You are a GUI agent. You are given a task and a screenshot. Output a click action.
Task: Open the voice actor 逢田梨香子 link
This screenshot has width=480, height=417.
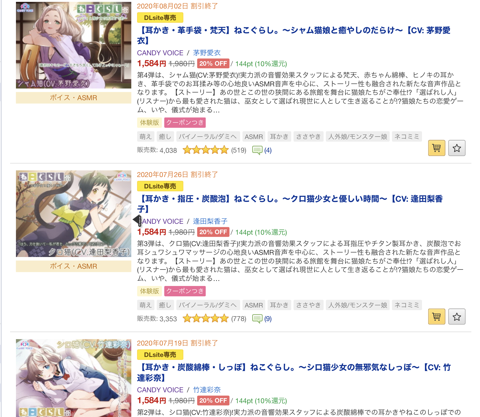pos(210,221)
